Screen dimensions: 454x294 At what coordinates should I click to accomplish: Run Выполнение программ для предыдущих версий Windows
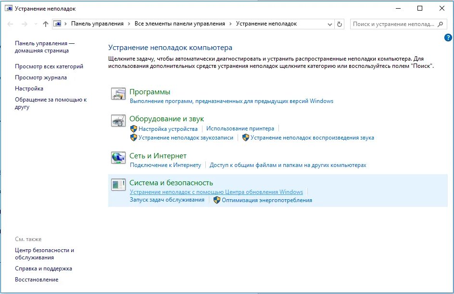point(231,101)
